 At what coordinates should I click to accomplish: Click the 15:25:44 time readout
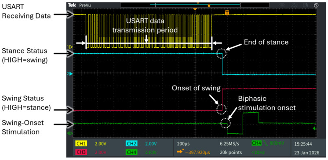pos(302,144)
